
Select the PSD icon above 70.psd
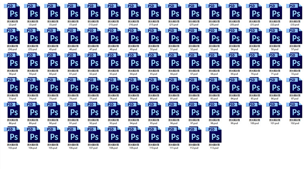pyautogui.click(x=254, y=61)
